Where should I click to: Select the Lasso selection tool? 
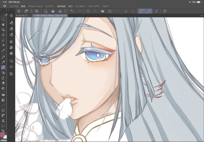(3, 40)
